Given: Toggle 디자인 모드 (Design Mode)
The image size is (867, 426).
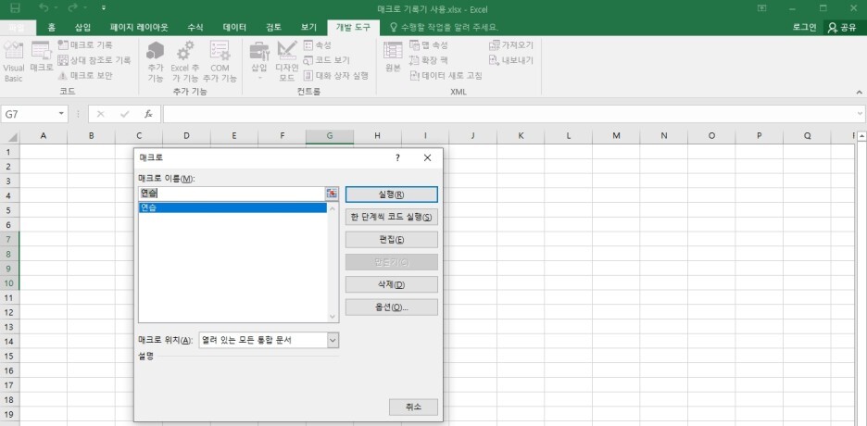Looking at the screenshot, I should pos(287,61).
